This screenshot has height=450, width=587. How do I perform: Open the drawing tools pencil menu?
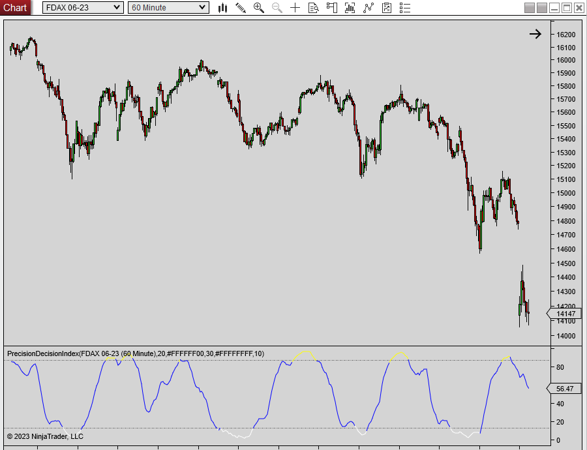coord(241,8)
